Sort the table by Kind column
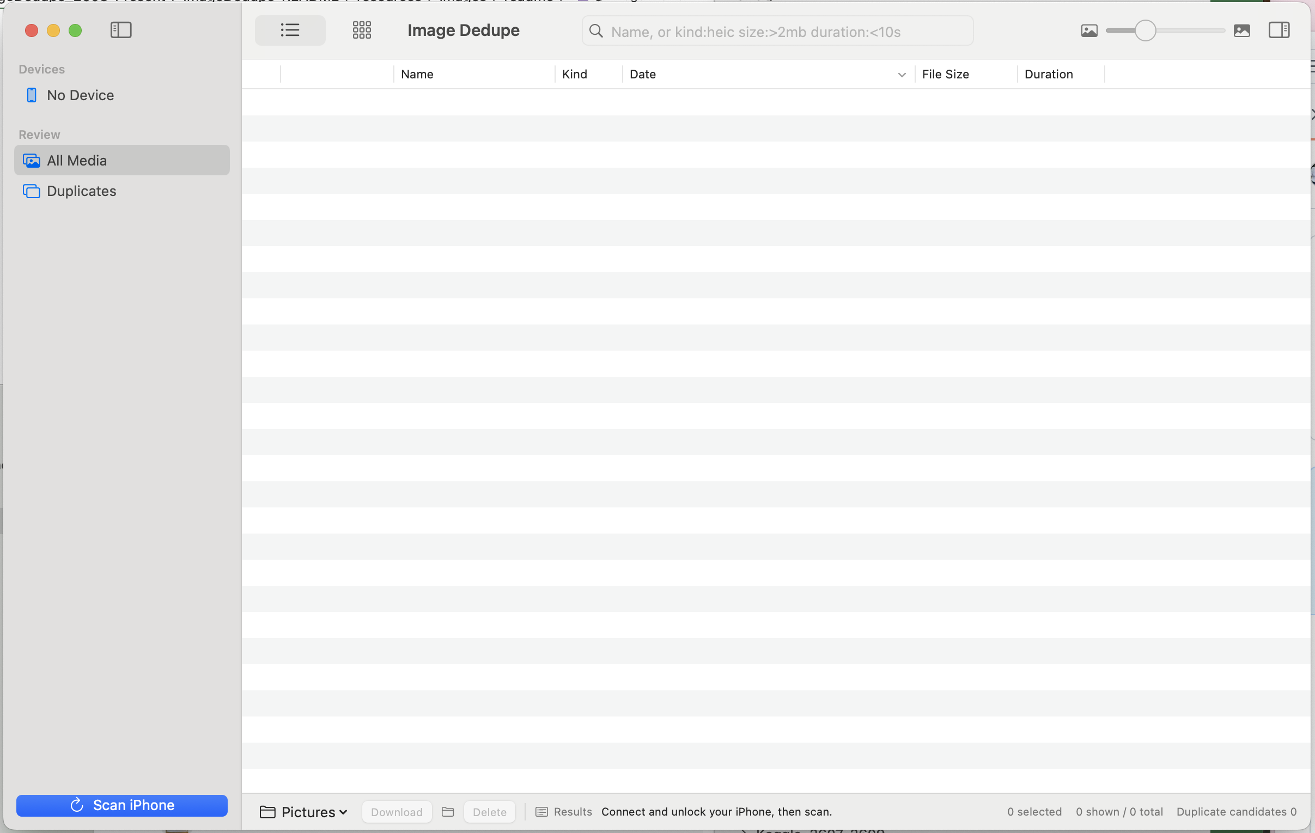 coord(588,74)
